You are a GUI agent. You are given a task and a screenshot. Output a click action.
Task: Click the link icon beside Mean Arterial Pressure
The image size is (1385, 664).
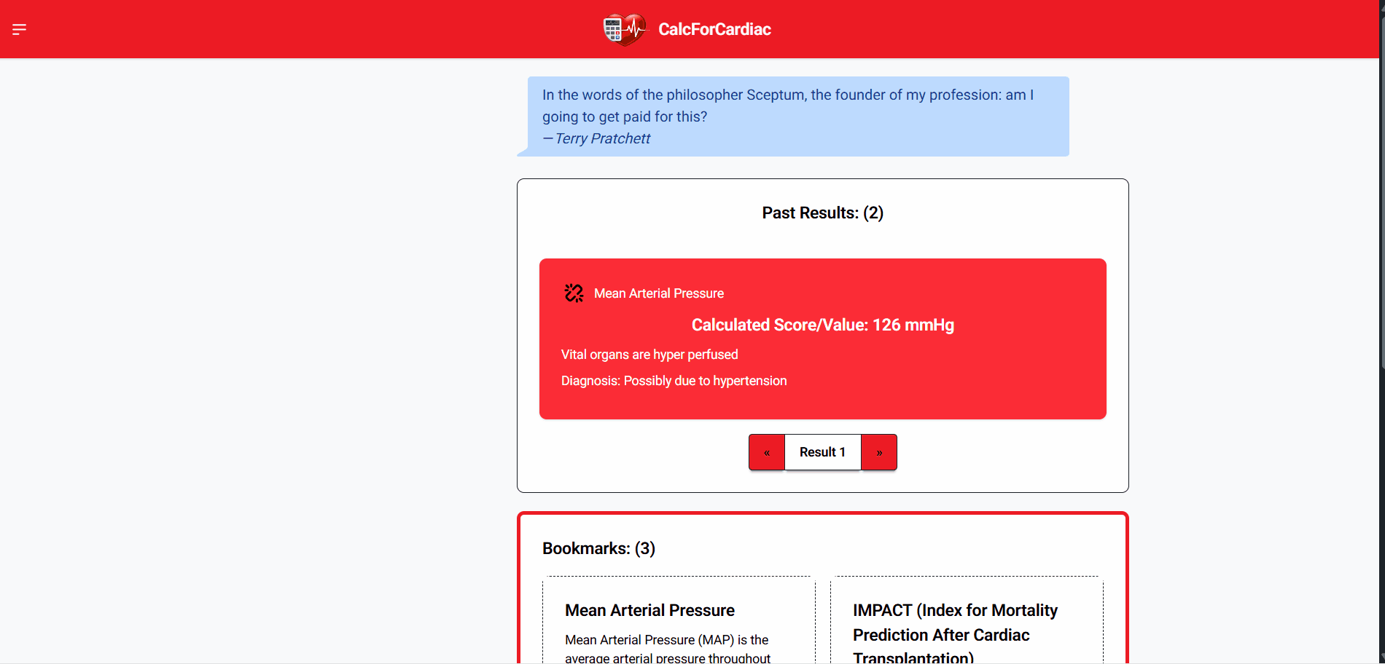click(574, 293)
